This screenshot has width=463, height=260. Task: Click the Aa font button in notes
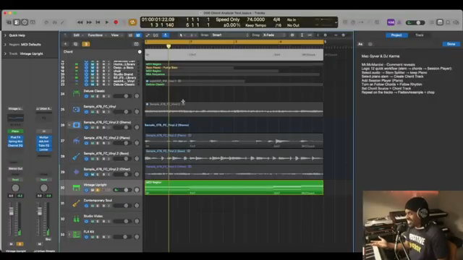360,44
